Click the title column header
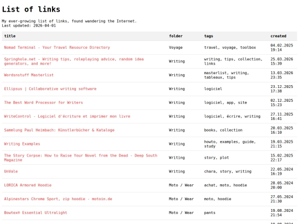Viewport: 299px width, 224px height. click(10, 36)
